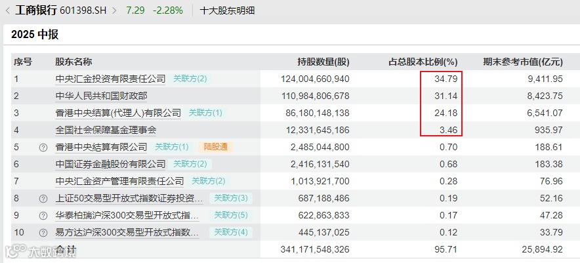This screenshot has height=263, width=580.
Task: Show 关联方(4) for 易方达沪深300 fund
Action: [x=231, y=232]
